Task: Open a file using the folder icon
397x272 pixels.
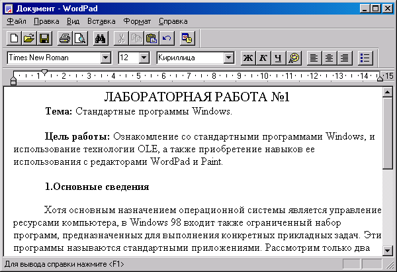Action: pyautogui.click(x=29, y=38)
